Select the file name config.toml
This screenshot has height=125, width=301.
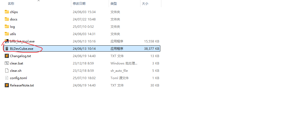pyautogui.click(x=18, y=78)
